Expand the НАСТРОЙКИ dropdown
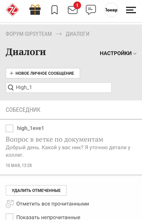142x220 pixels. 118,53
